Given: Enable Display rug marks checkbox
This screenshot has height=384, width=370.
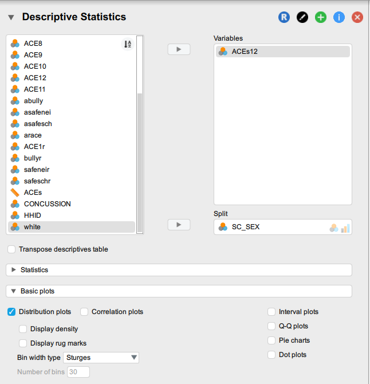Looking at the screenshot, I should click(x=23, y=343).
